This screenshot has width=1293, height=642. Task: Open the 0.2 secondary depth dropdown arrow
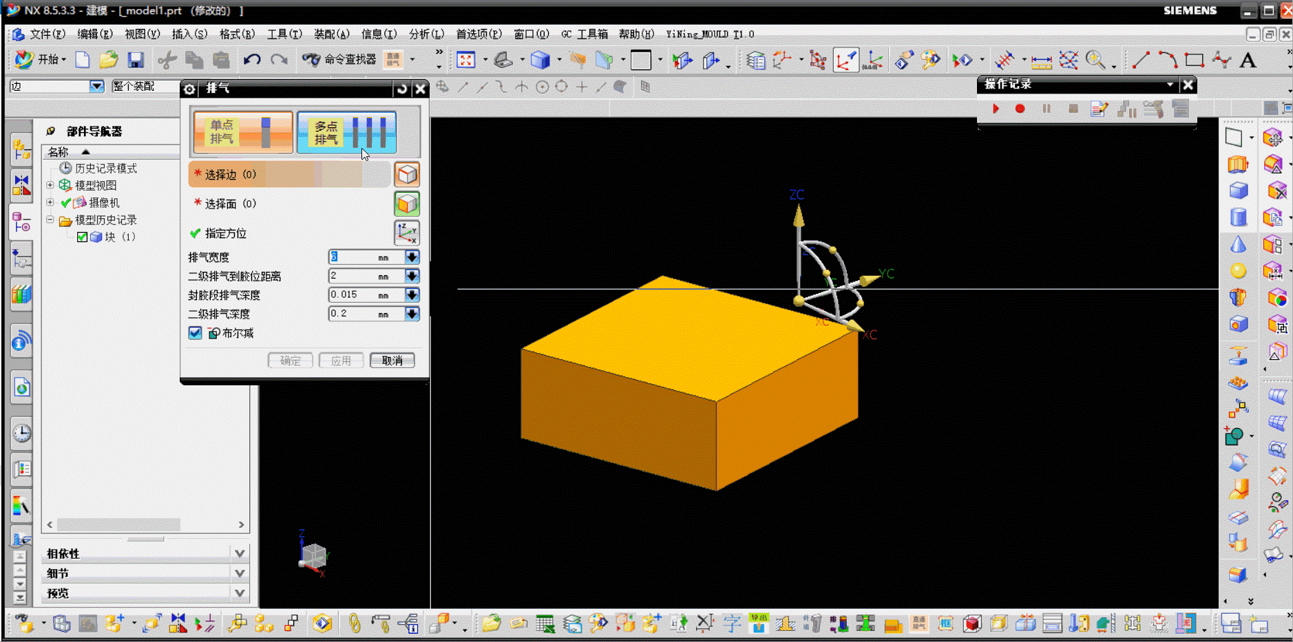point(412,314)
